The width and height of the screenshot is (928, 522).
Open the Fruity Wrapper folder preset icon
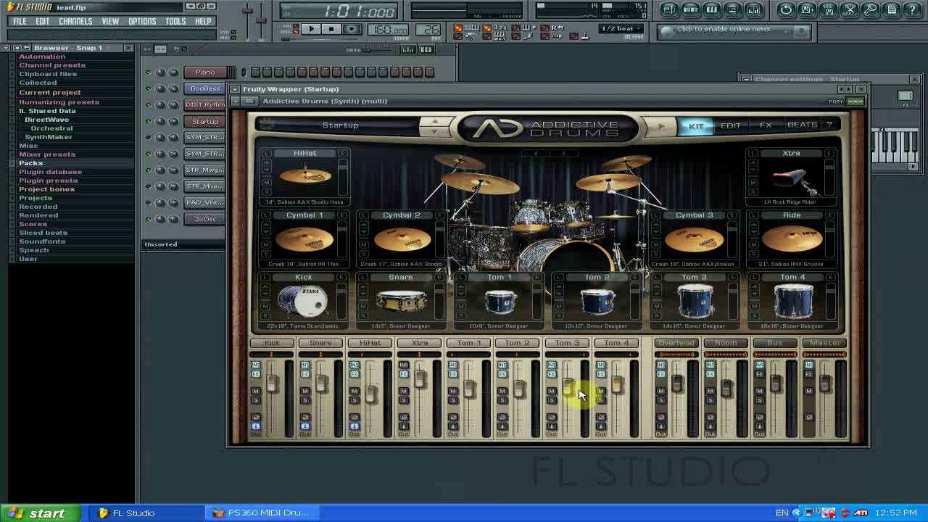[x=249, y=101]
